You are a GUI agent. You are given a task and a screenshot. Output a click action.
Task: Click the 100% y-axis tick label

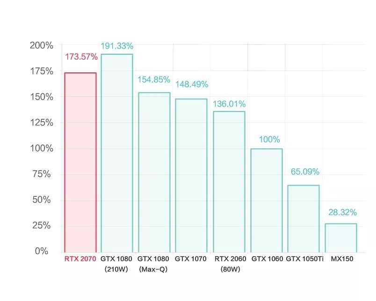coord(42,148)
